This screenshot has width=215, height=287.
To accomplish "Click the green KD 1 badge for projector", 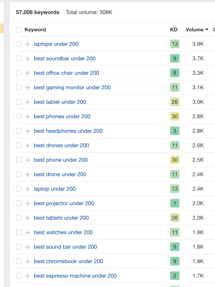I will coord(175,203).
